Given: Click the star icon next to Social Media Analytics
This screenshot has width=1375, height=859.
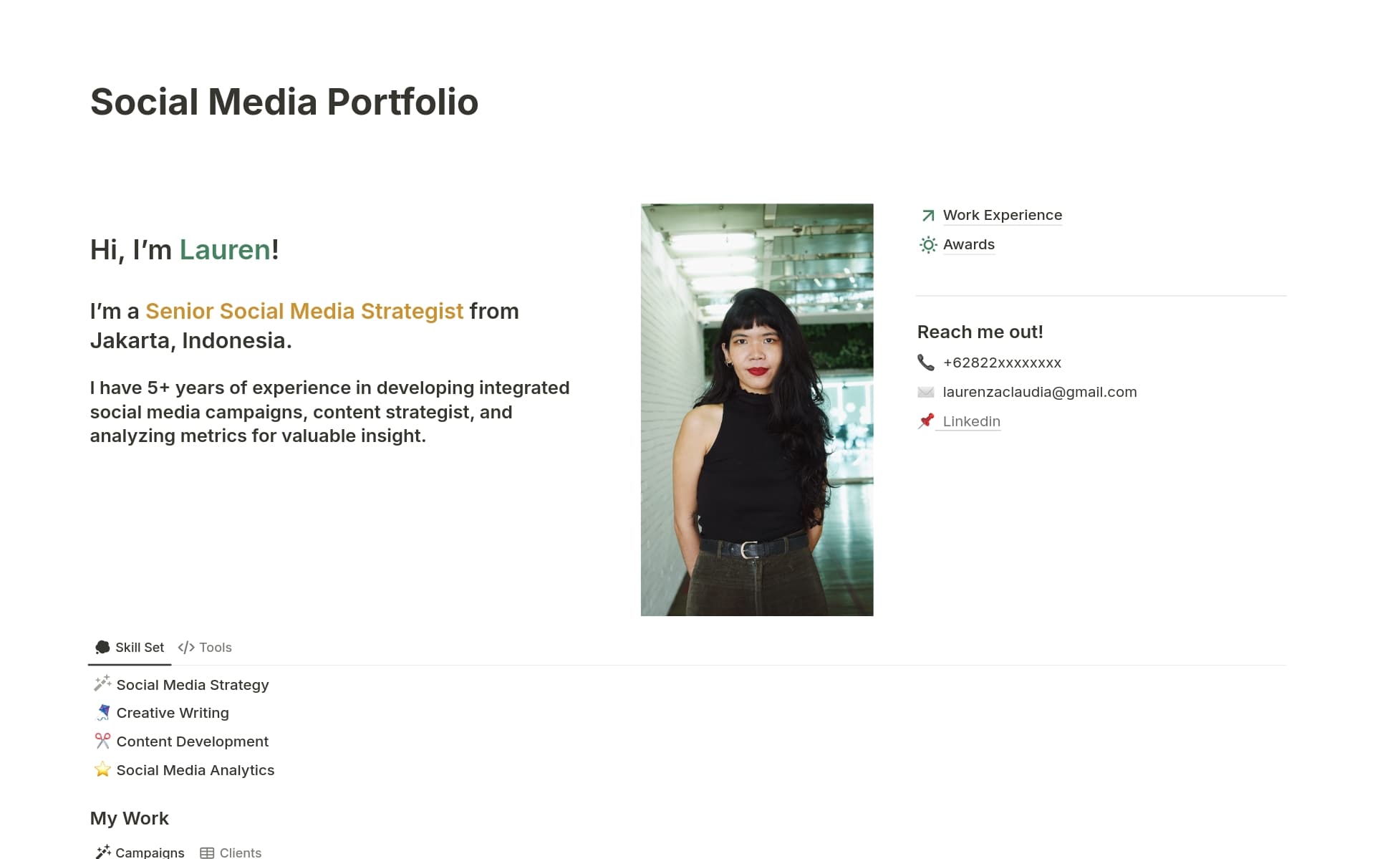Looking at the screenshot, I should point(102,769).
